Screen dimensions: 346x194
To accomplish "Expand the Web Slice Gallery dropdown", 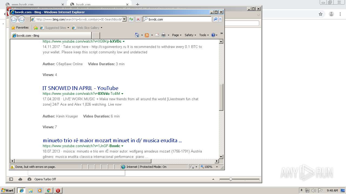I will tap(101, 27).
